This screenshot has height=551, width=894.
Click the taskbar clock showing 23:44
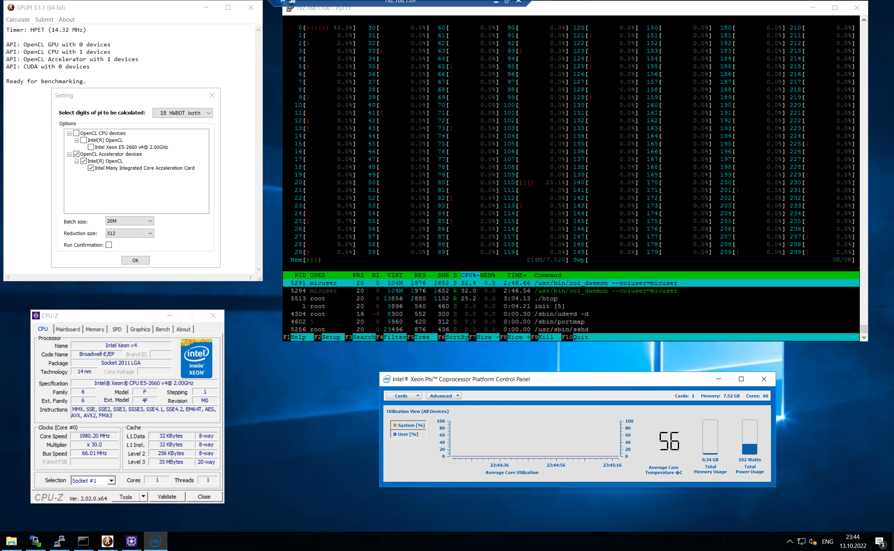tap(853, 541)
